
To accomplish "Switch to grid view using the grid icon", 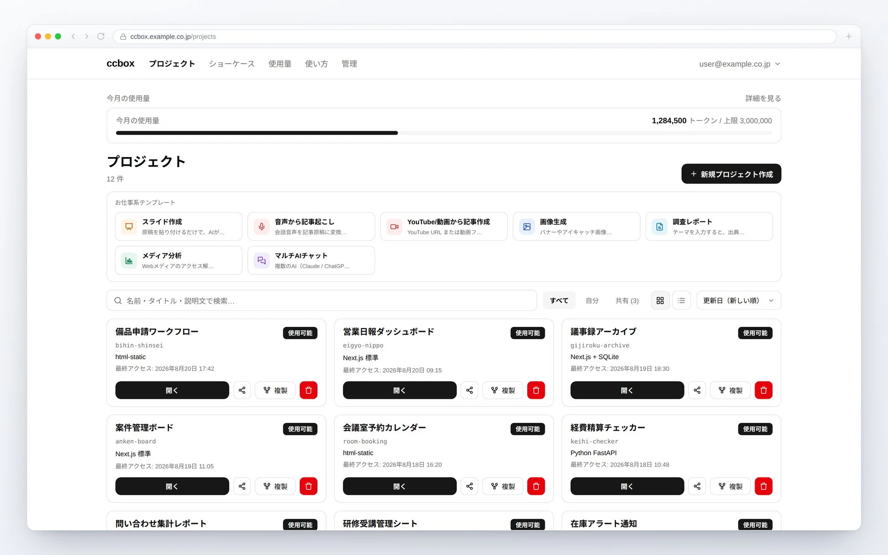I will 660,300.
